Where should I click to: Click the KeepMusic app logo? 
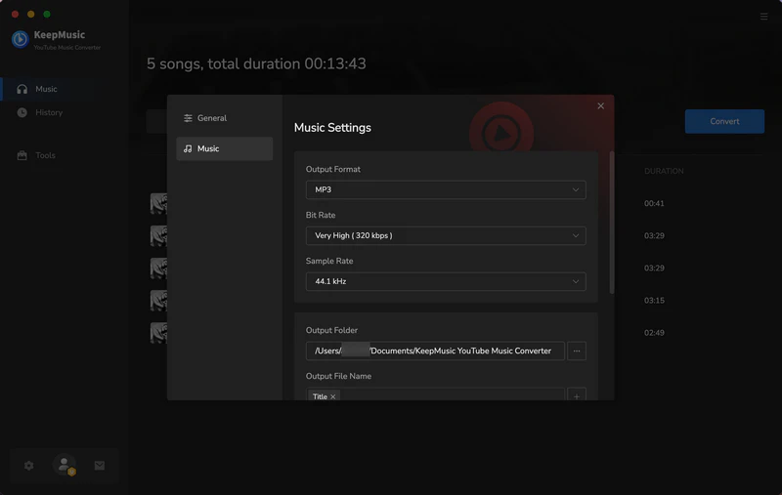20,39
